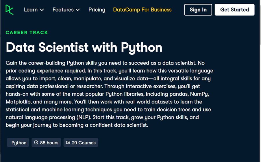Open the Features navigation menu
261x162 pixels.
(63, 10)
